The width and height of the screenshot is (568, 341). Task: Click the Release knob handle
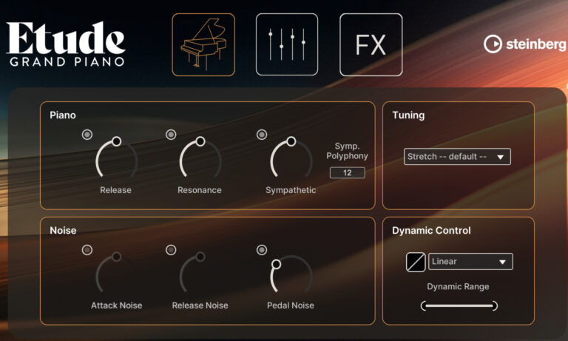click(116, 141)
